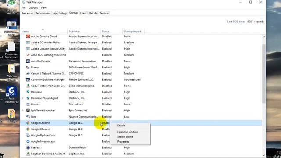Sort by the Name column header

click(44, 31)
